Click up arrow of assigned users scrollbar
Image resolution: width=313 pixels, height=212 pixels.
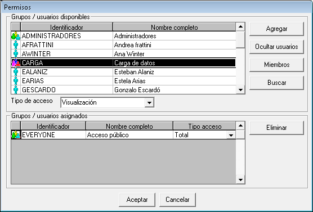click(240, 125)
